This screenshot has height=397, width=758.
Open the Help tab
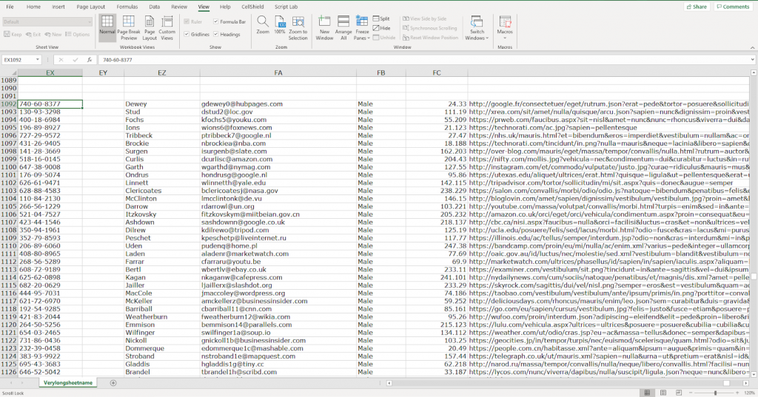tap(225, 7)
